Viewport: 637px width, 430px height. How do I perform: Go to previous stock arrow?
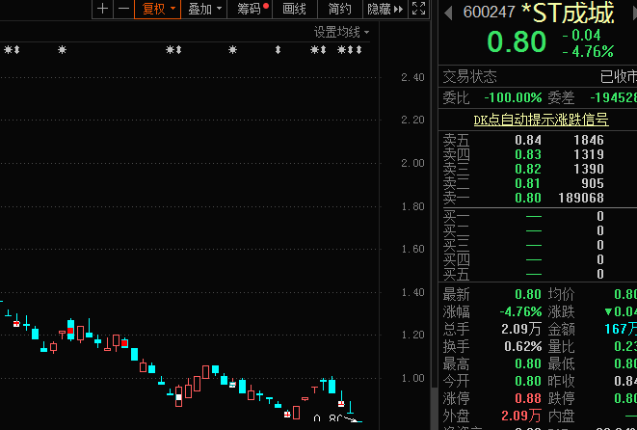click(x=448, y=13)
